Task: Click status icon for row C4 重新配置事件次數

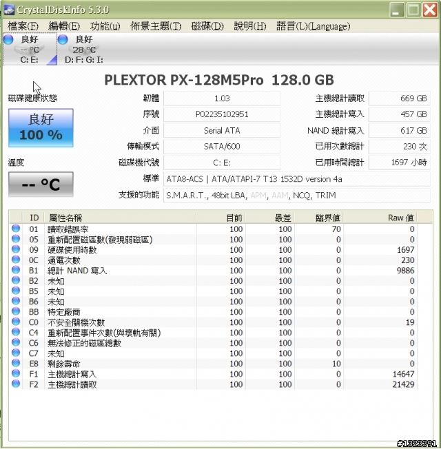Action: (x=16, y=332)
